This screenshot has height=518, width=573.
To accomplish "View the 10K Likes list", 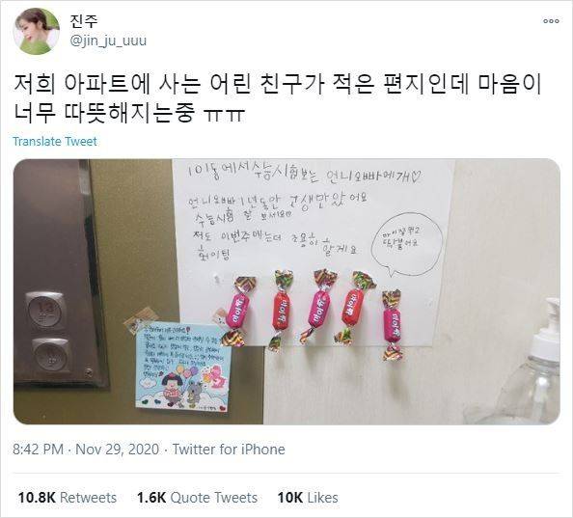I will click(308, 498).
